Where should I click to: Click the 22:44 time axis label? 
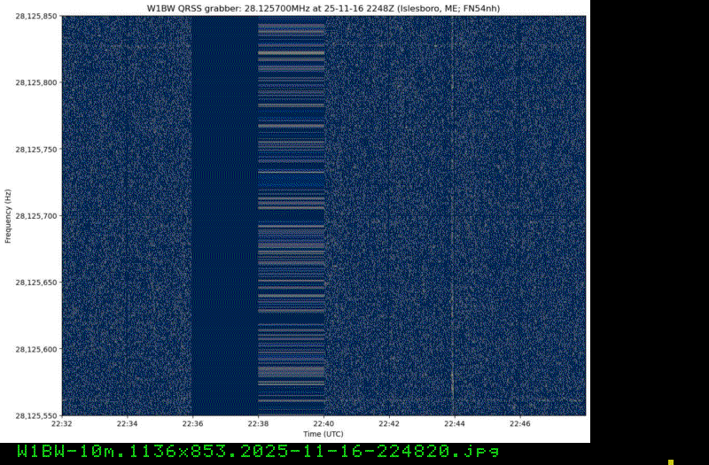[x=455, y=424]
